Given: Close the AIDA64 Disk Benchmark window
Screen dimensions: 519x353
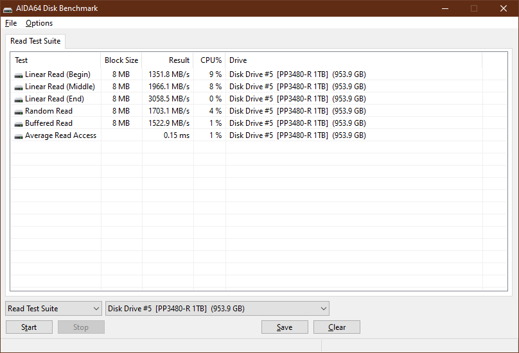Looking at the screenshot, I should pos(504,8).
